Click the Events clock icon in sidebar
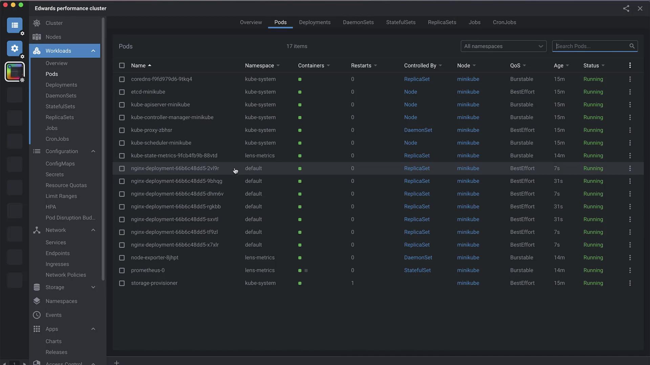 click(x=37, y=315)
